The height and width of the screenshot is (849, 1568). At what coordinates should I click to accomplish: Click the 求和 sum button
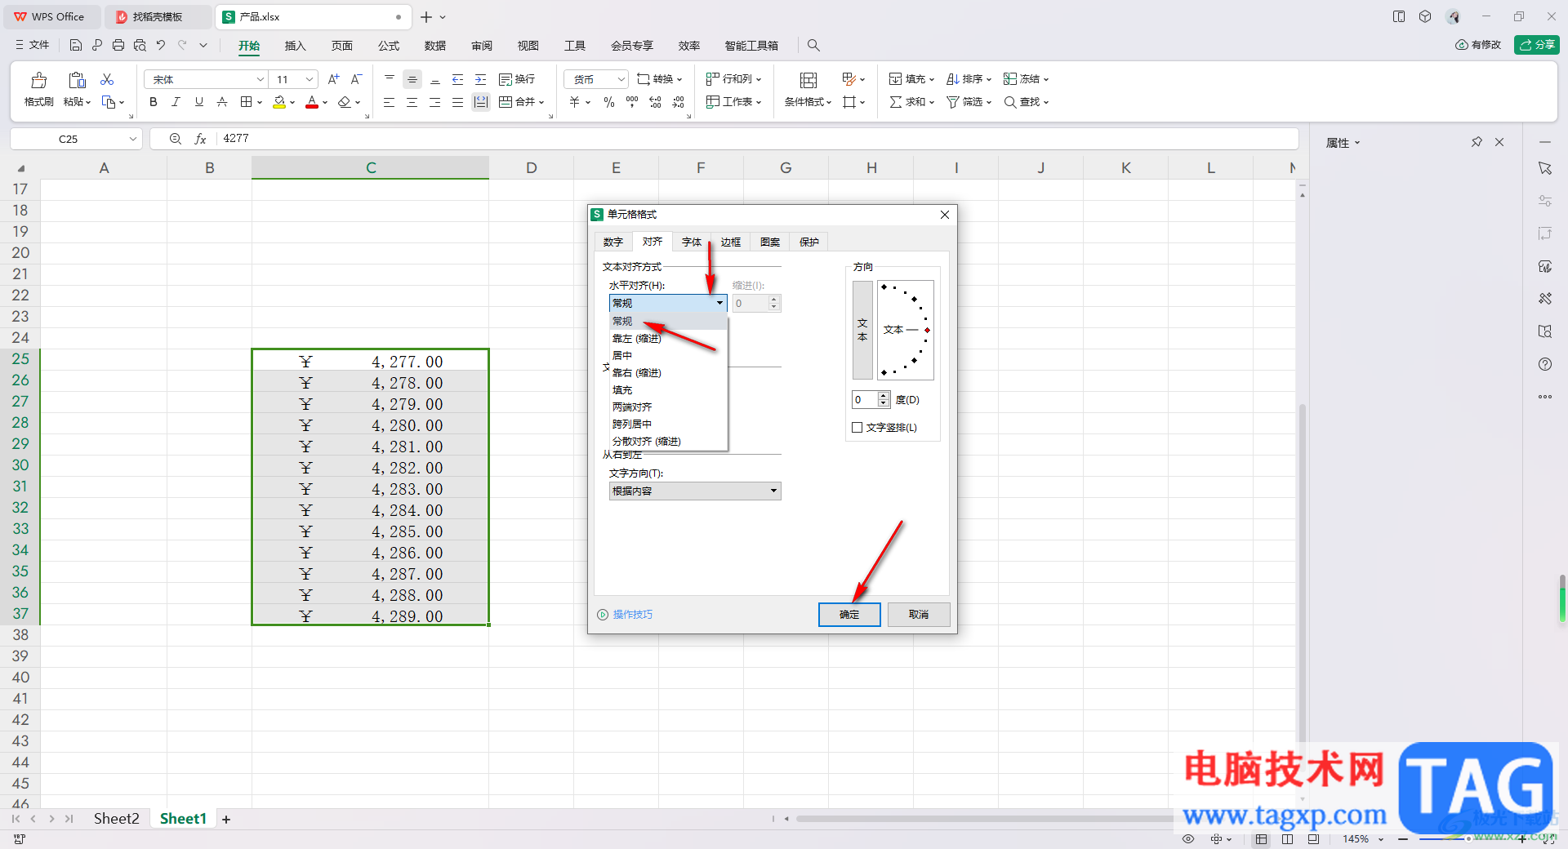[911, 102]
